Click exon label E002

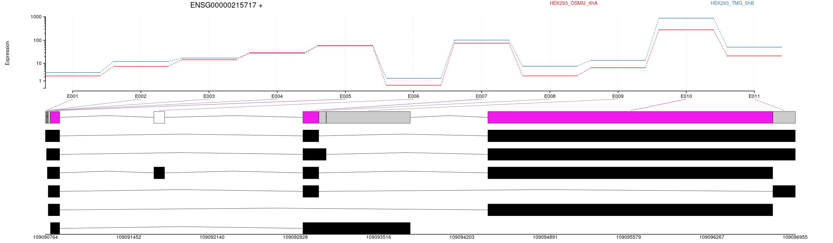coord(141,96)
